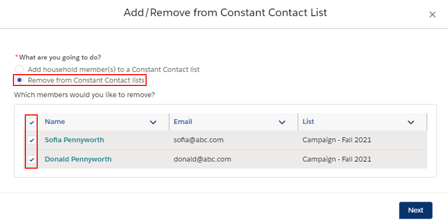Uncheck the Sofia Pennyworth row checkbox
This screenshot has width=448, height=224.
click(x=32, y=140)
